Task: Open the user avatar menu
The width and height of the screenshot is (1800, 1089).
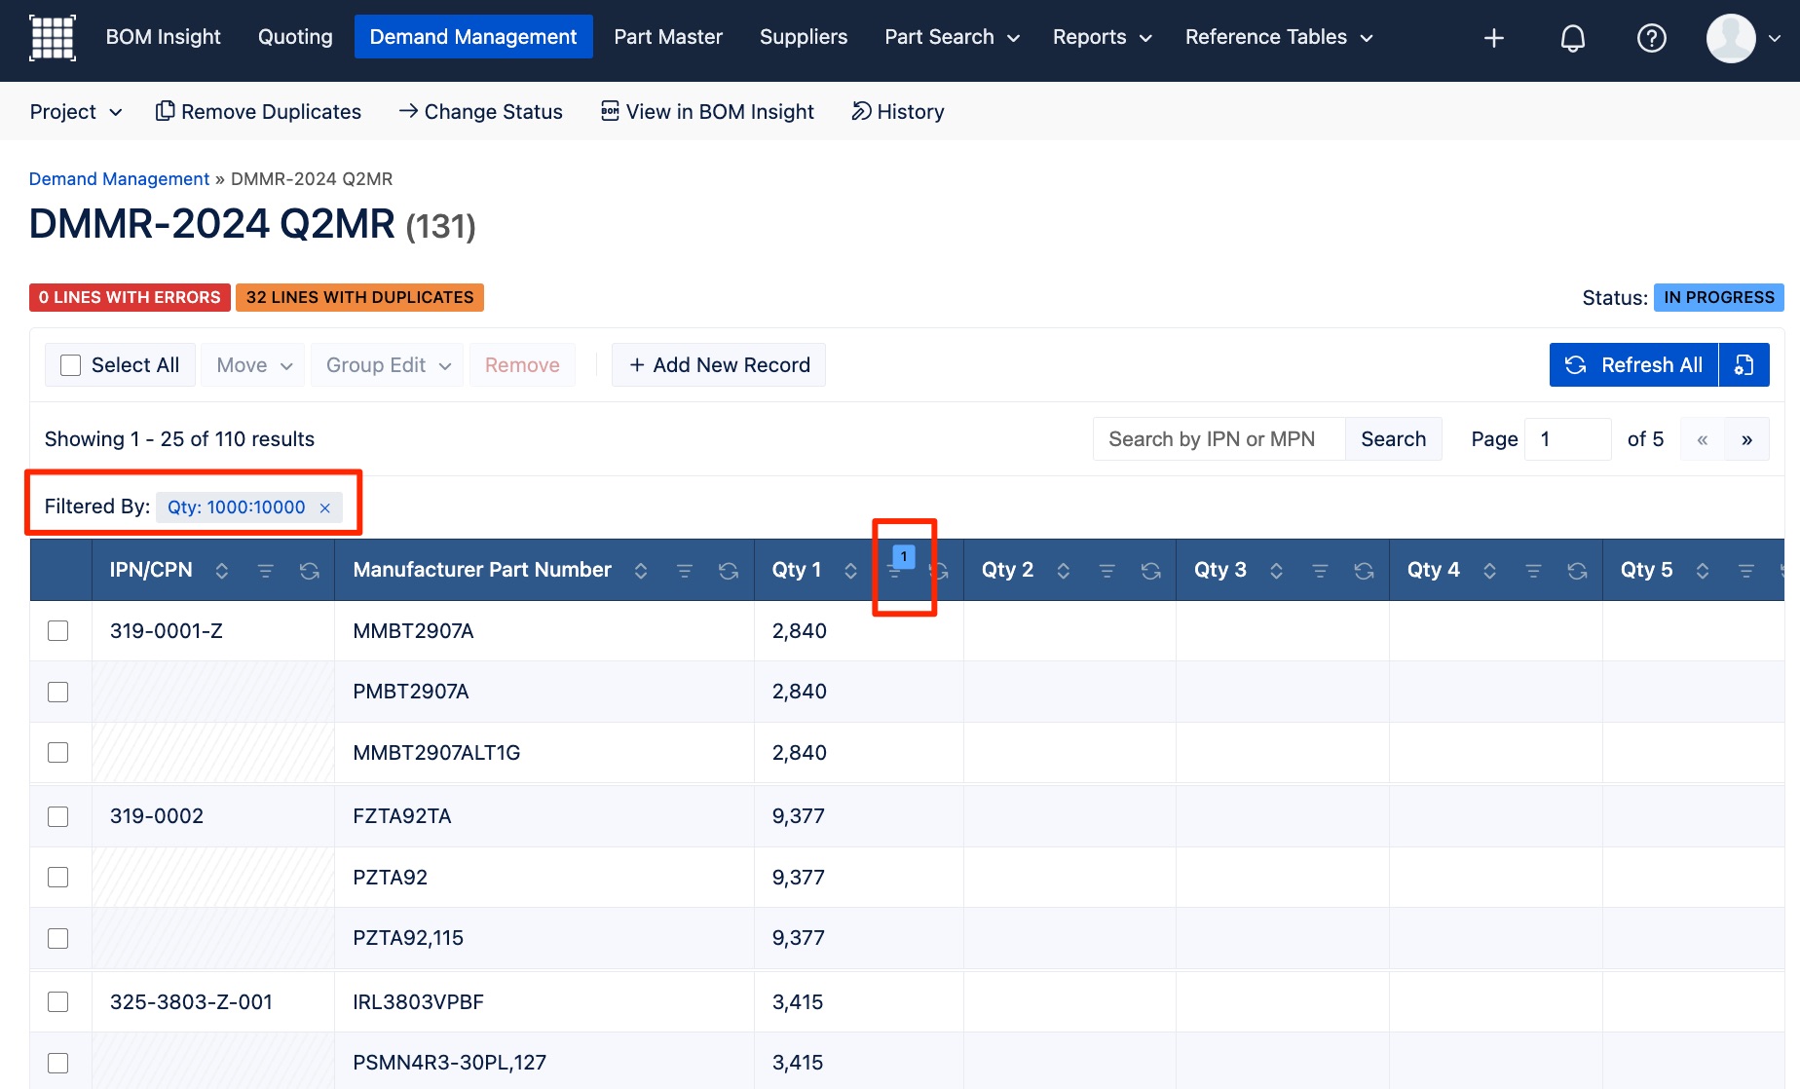Action: [1744, 38]
